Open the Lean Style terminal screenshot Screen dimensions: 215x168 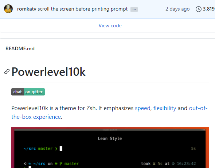tap(110, 148)
